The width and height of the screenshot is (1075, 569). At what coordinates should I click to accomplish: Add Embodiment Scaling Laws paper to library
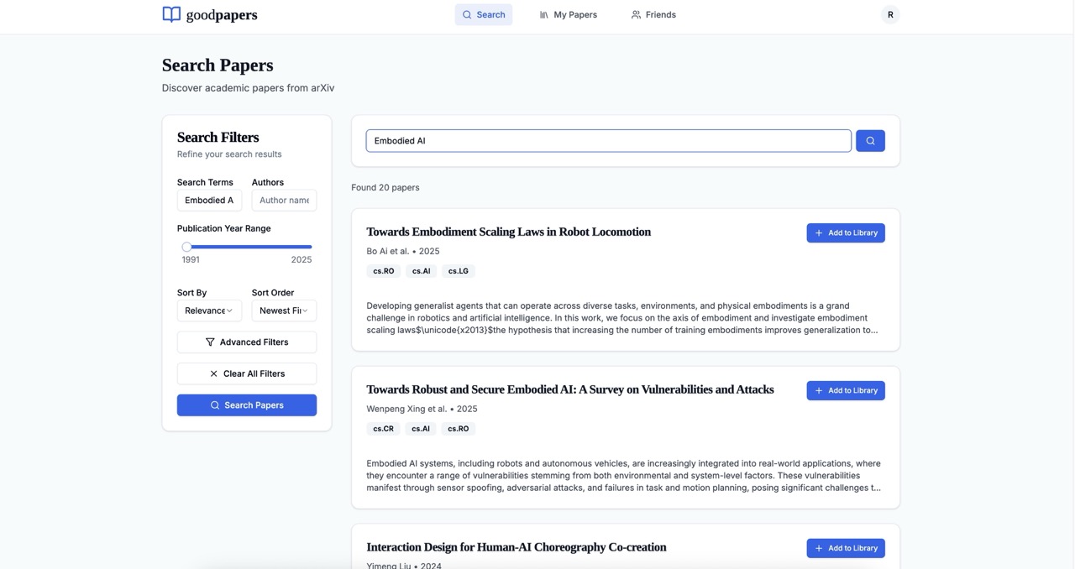pos(845,232)
